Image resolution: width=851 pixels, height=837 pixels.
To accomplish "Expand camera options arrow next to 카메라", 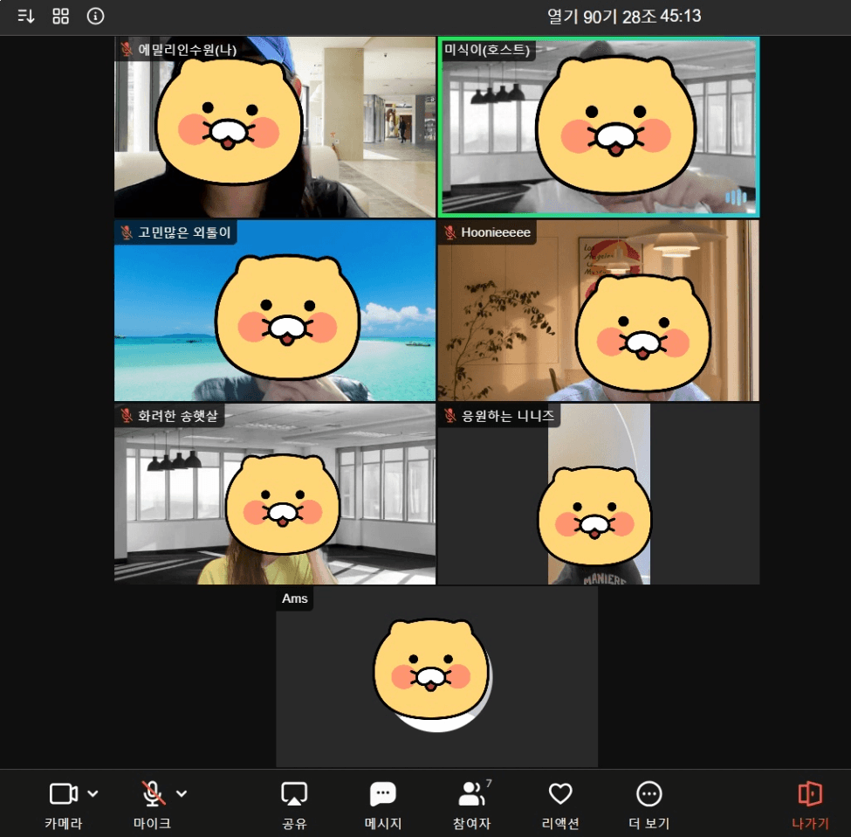I will tap(93, 793).
